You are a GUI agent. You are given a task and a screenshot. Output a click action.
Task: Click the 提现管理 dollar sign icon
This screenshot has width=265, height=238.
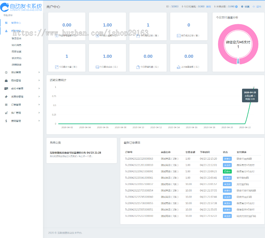[6, 121]
